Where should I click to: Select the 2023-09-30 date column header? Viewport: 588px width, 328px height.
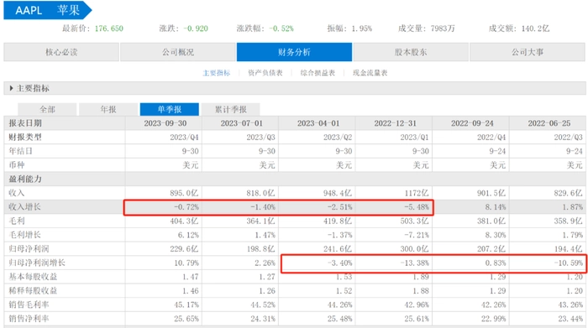pos(165,123)
